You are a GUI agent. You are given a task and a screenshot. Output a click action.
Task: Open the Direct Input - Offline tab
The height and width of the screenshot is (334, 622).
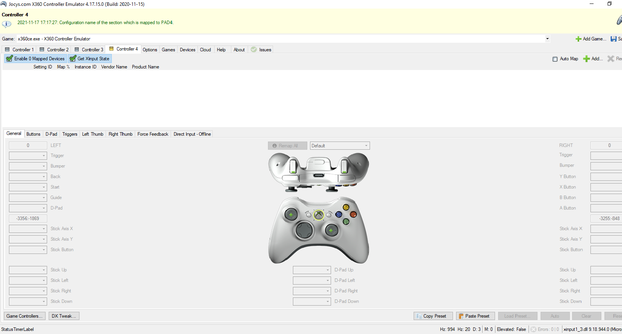[x=192, y=134]
